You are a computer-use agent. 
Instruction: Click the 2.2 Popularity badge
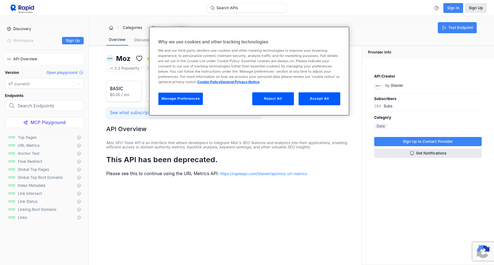point(124,68)
